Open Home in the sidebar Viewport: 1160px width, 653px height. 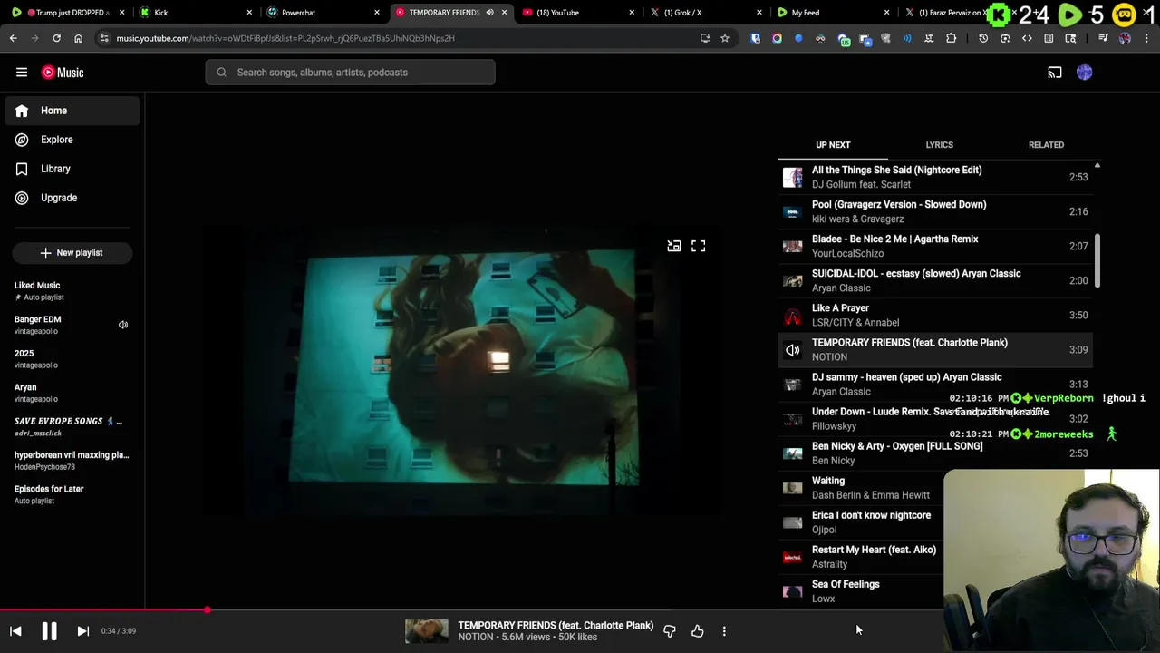click(72, 111)
